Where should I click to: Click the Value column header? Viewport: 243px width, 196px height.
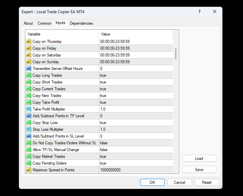point(136,34)
